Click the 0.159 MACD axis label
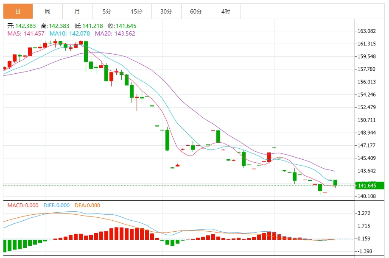 [364, 239]
